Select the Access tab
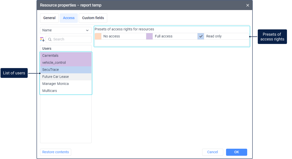 pyautogui.click(x=69, y=18)
